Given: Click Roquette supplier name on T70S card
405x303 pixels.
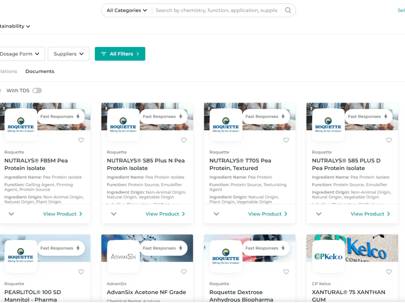Looking at the screenshot, I should point(219,152).
